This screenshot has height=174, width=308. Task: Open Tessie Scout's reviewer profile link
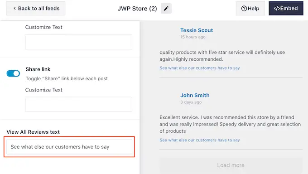click(197, 30)
